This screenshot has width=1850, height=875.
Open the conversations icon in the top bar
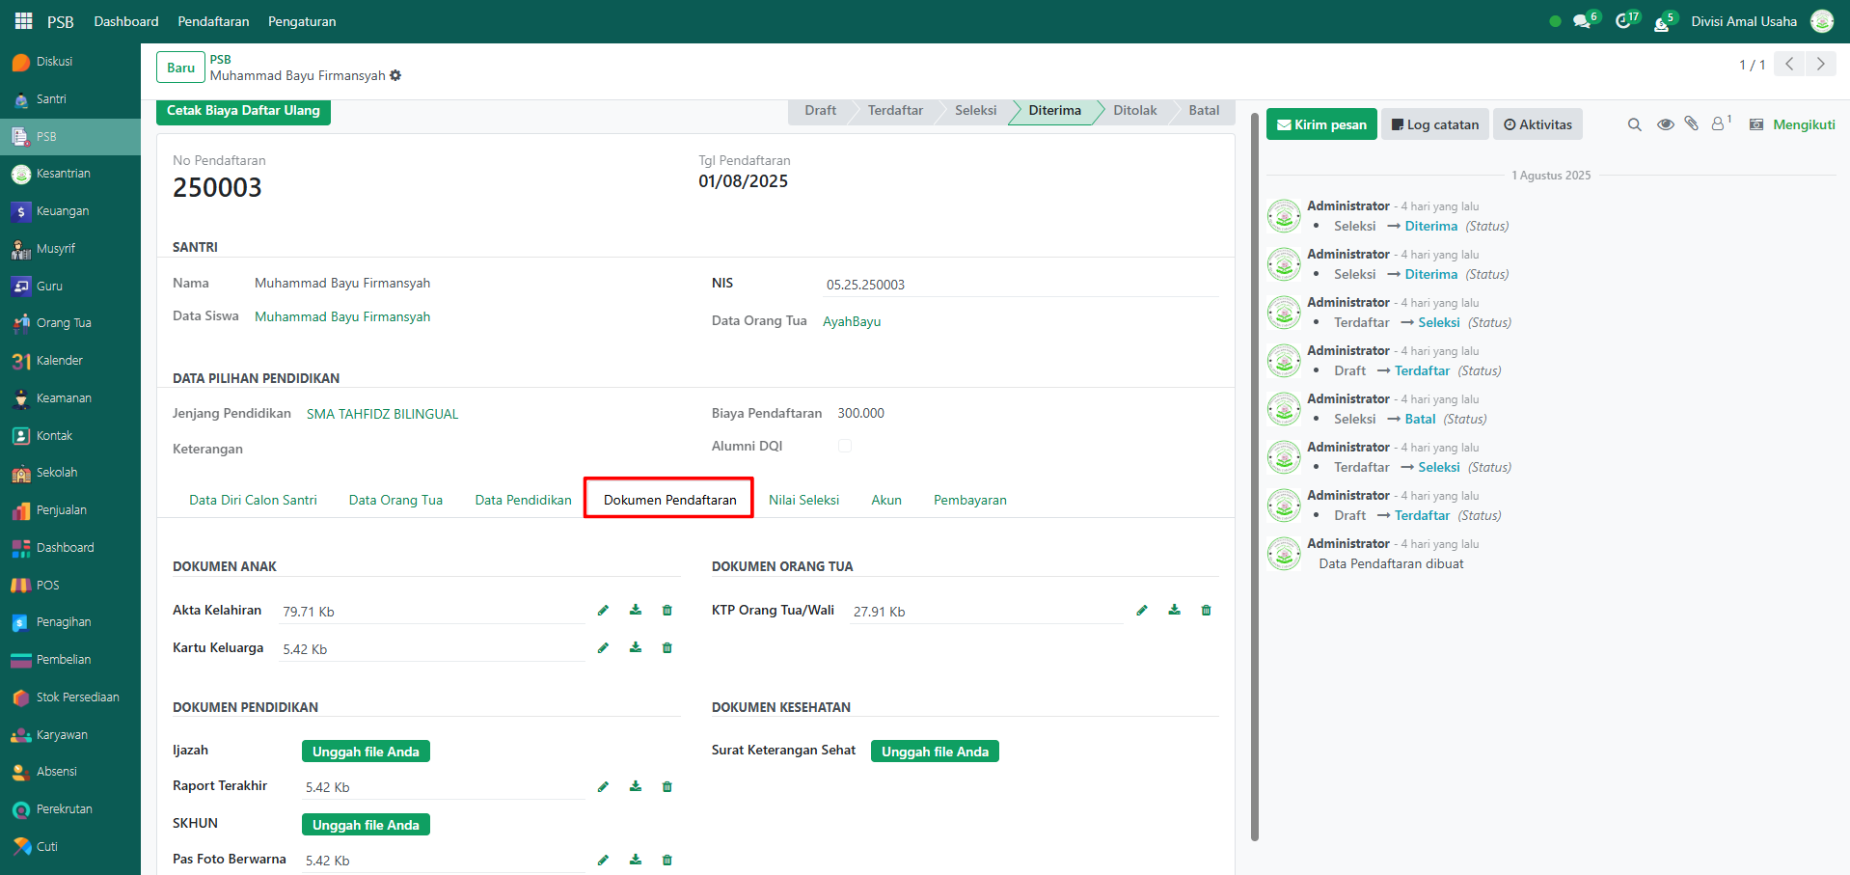click(x=1582, y=21)
